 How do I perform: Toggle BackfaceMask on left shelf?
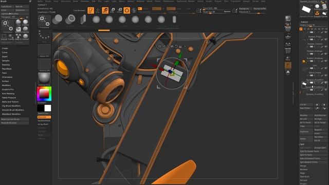tap(44, 121)
